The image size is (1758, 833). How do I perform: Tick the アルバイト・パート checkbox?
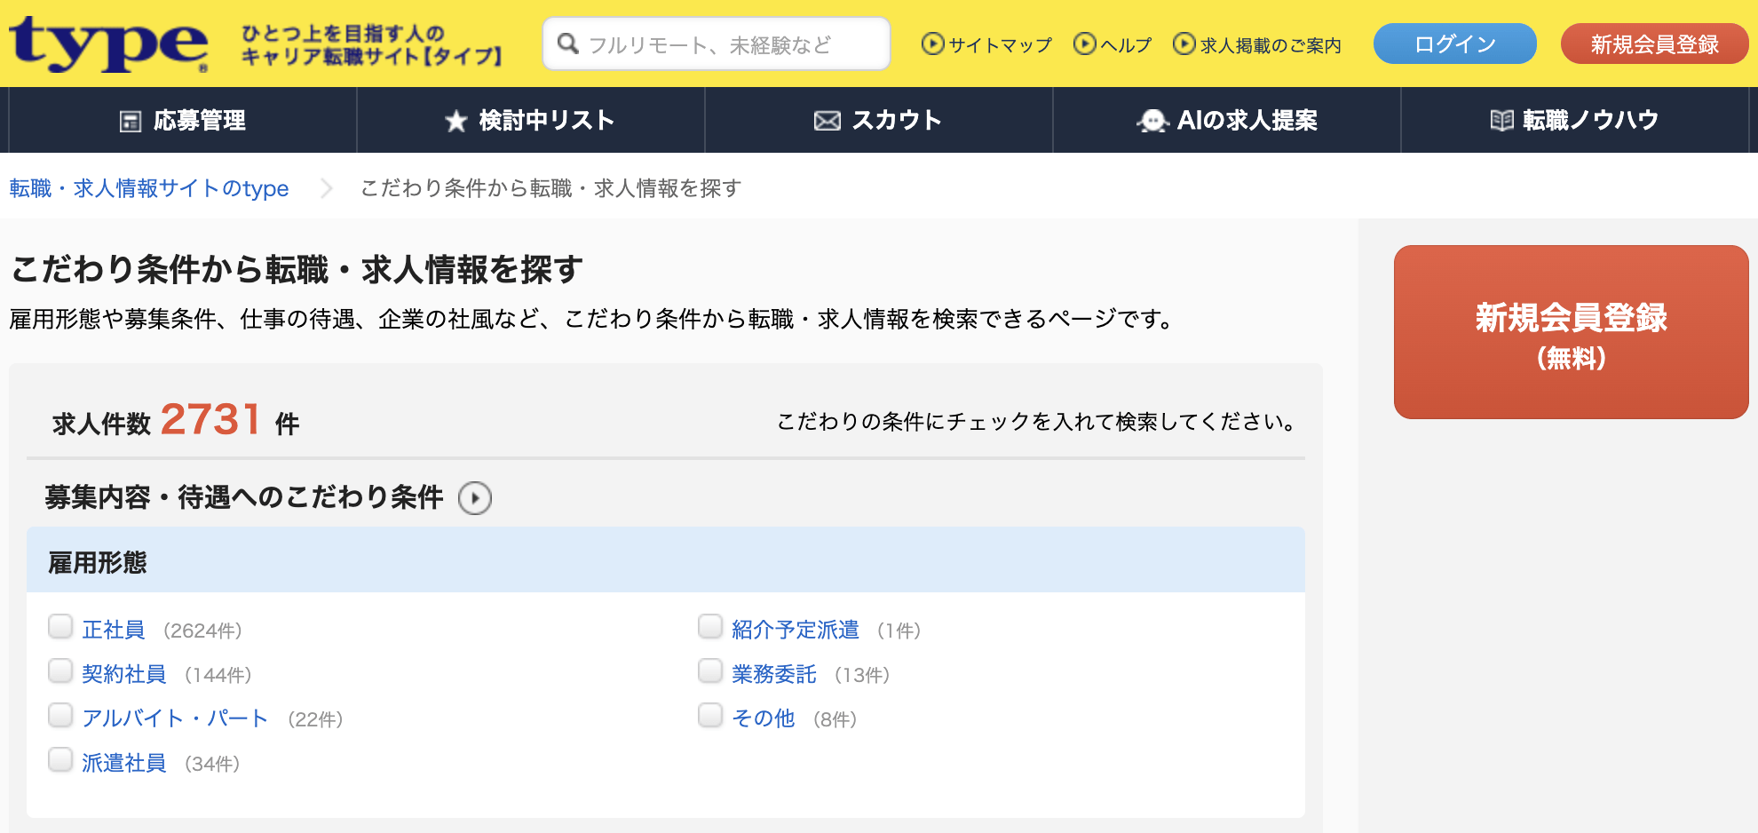(60, 716)
